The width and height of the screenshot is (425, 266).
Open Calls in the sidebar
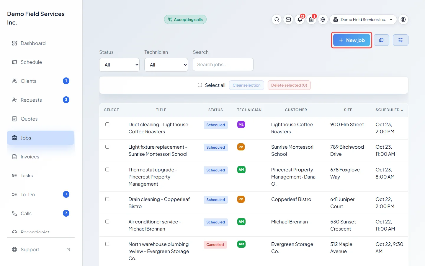41,213
